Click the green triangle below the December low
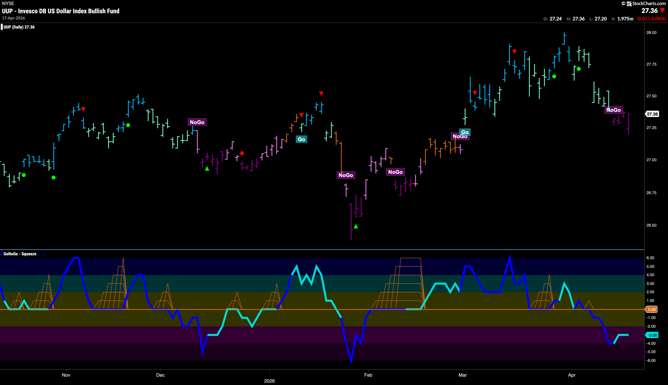 click(207, 169)
